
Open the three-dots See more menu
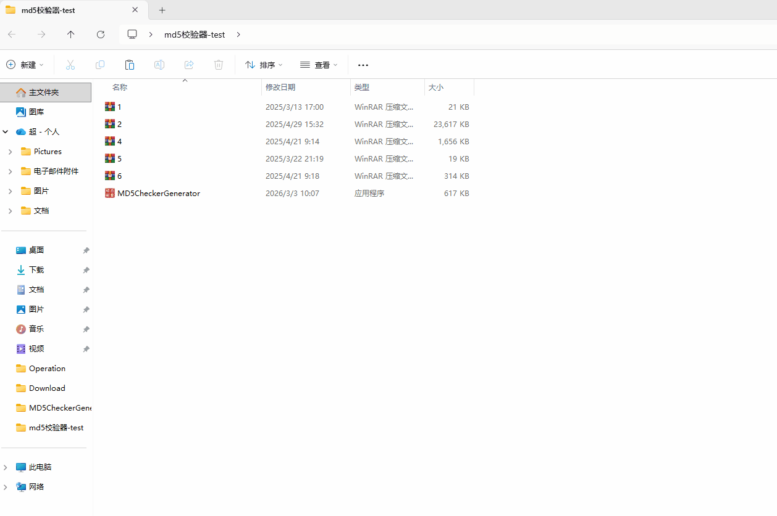point(363,65)
